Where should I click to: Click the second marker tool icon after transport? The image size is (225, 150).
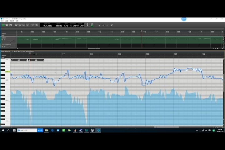(x=37, y=25)
